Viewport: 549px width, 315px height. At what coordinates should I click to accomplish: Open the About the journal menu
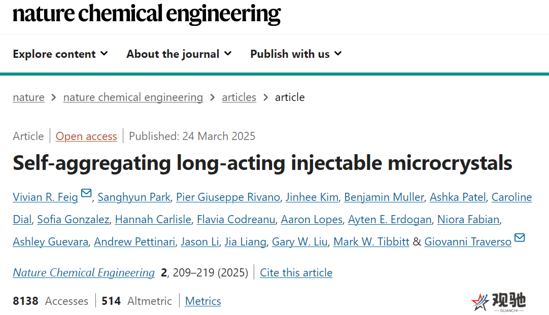tap(179, 54)
